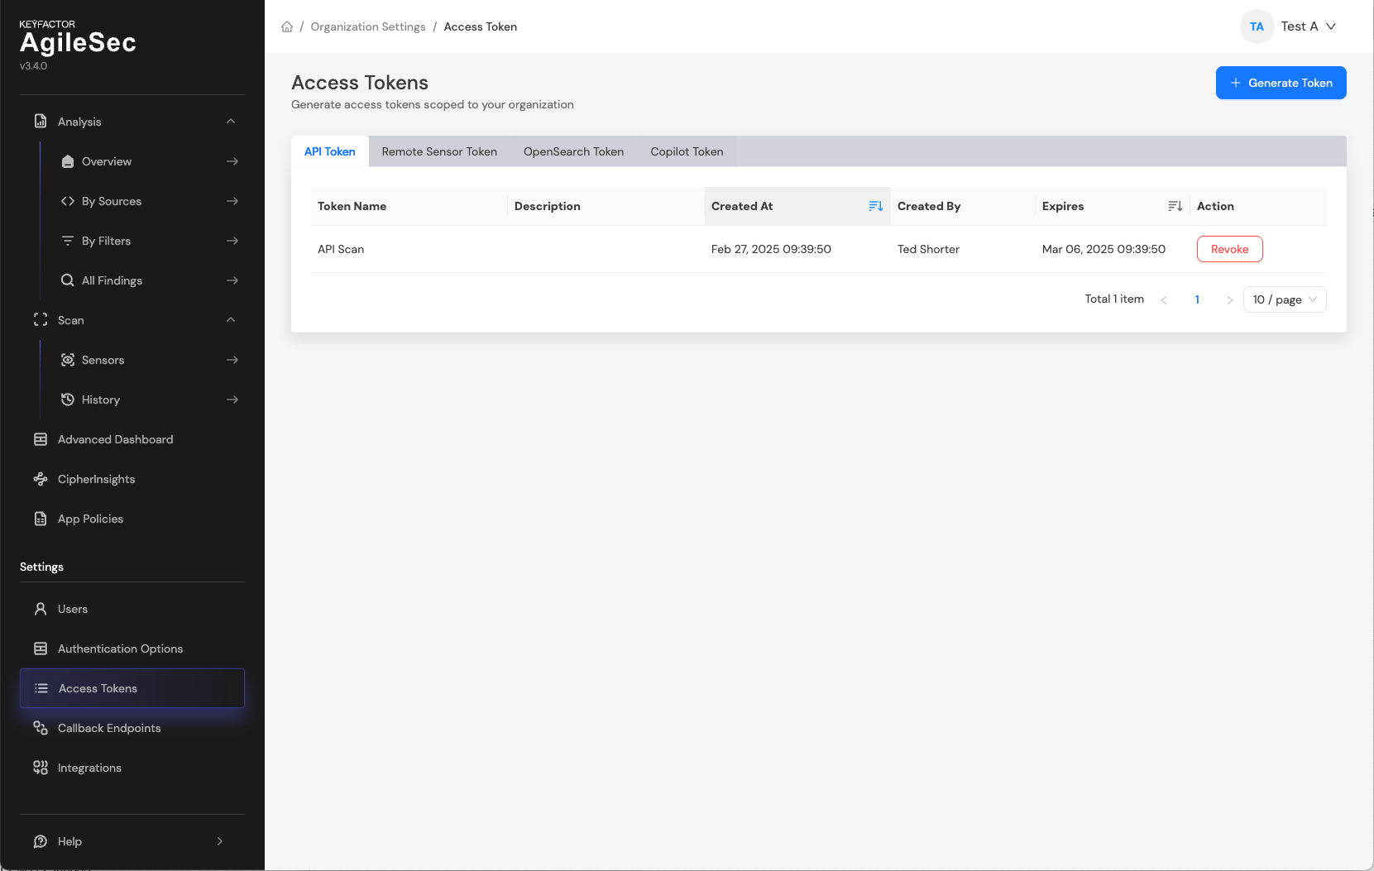The height and width of the screenshot is (871, 1374).
Task: Switch to Remote Sensor Token tab
Action: point(439,151)
